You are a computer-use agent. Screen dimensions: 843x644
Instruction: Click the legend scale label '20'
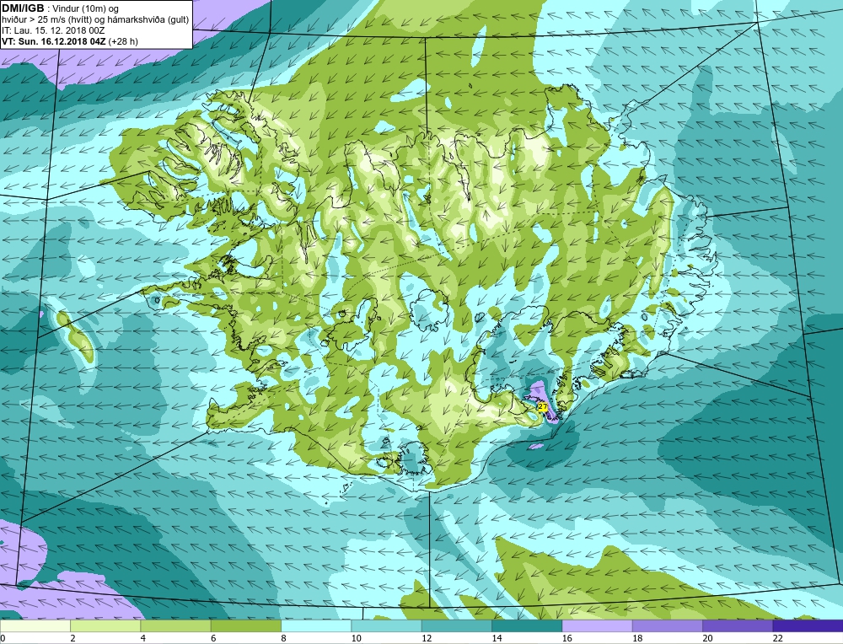point(707,638)
